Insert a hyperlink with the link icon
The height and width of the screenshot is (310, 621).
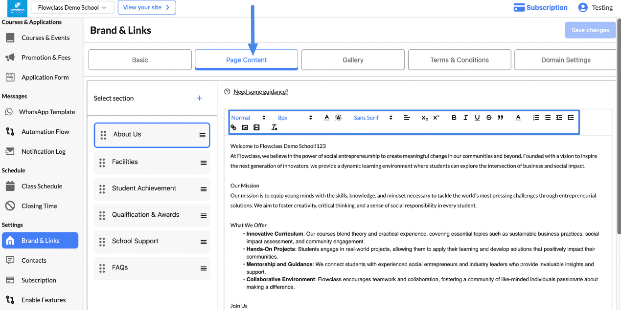(x=233, y=127)
